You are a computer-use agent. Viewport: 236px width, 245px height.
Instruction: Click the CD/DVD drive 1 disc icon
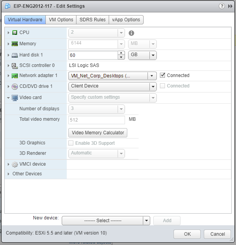(x=15, y=87)
